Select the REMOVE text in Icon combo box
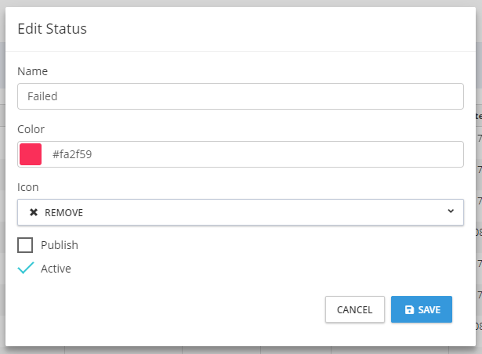Viewport: 482px width, 354px height. (63, 213)
